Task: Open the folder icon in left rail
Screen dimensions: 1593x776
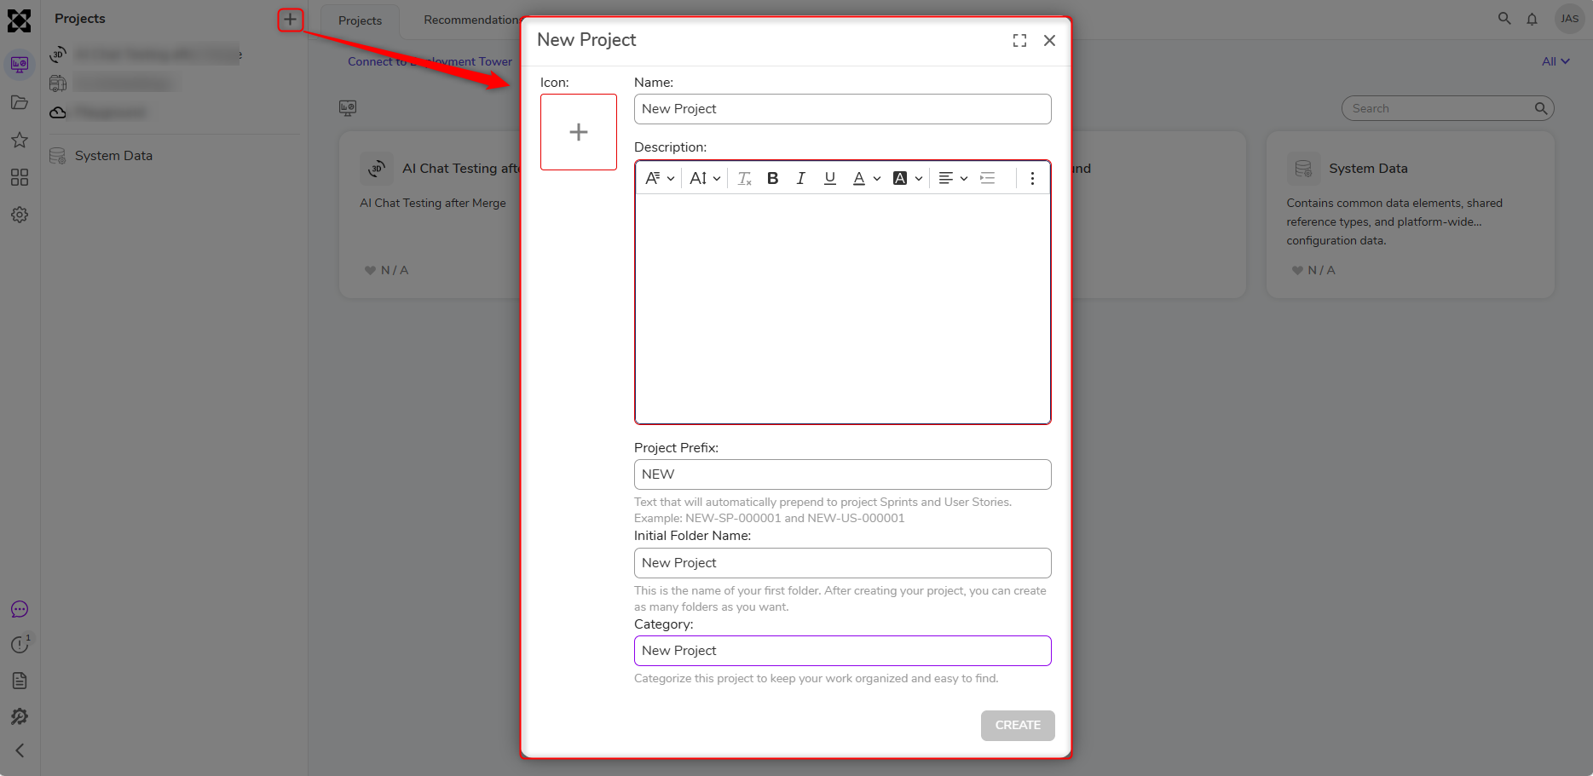Action: click(20, 102)
